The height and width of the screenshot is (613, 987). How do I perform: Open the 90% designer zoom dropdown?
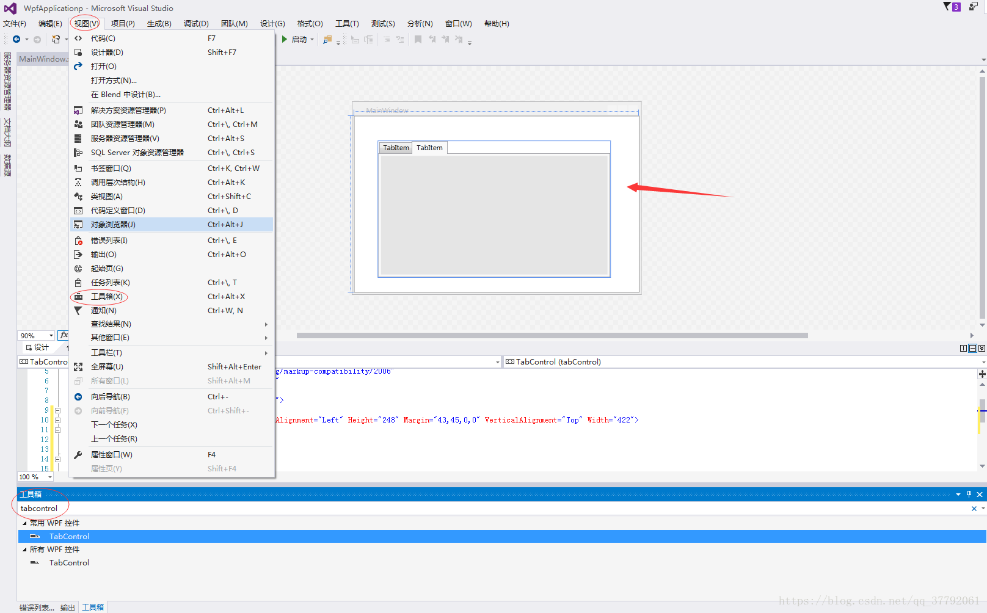pyautogui.click(x=51, y=336)
